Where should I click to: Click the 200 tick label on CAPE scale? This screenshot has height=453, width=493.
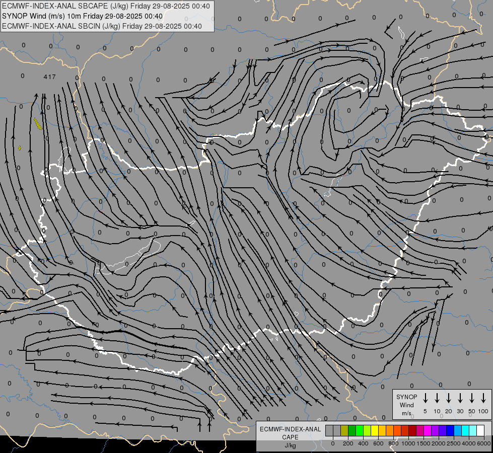pos(348,443)
